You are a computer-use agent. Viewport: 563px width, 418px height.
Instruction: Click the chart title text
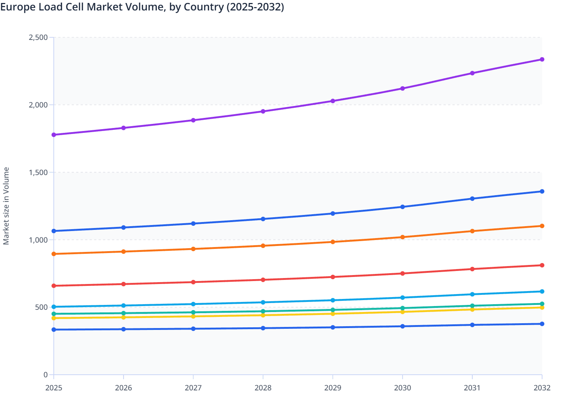point(142,7)
